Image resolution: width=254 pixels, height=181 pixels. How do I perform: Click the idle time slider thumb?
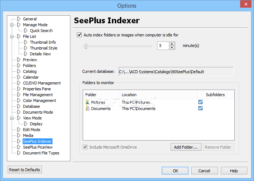(86, 46)
